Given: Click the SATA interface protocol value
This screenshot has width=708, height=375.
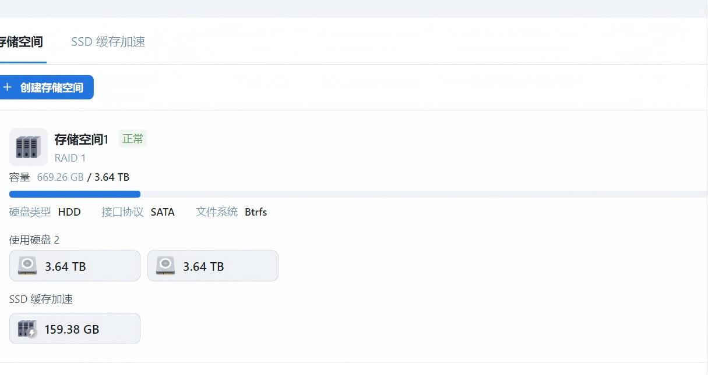Looking at the screenshot, I should (x=163, y=212).
